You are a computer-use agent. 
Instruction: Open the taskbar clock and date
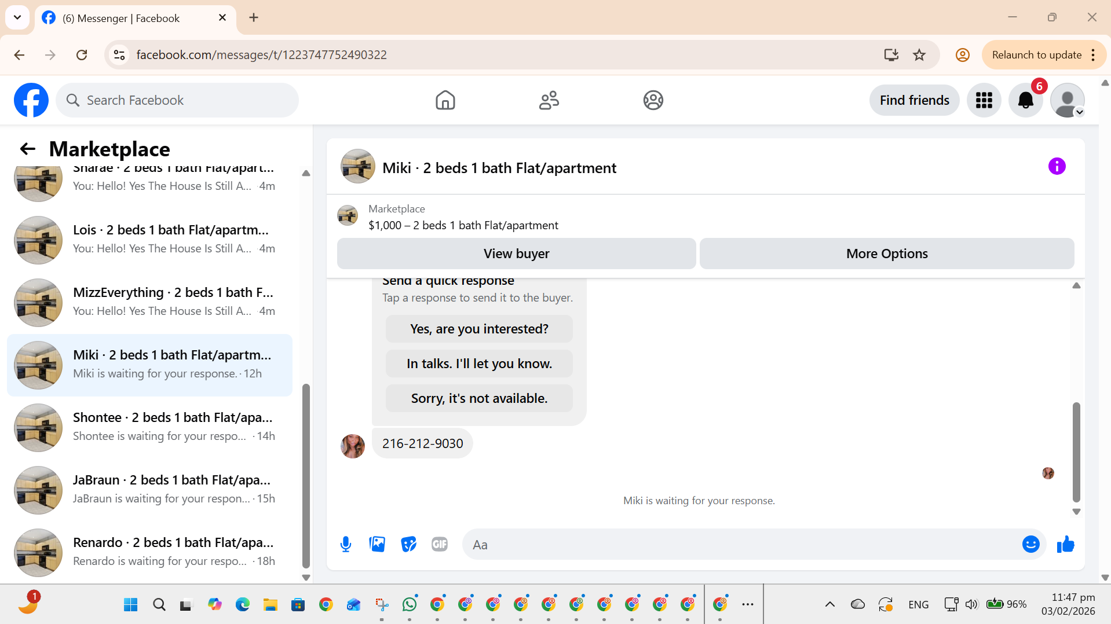(1068, 604)
